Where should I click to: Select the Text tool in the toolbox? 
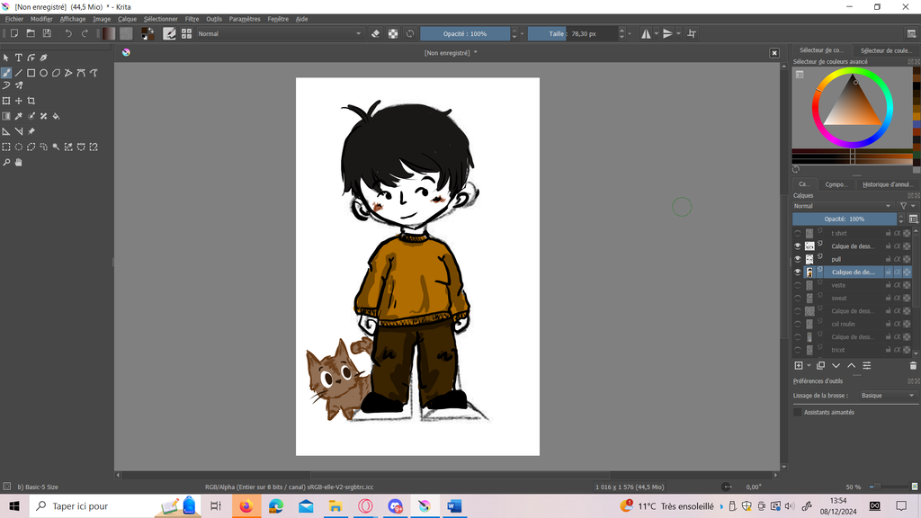pyautogui.click(x=18, y=58)
